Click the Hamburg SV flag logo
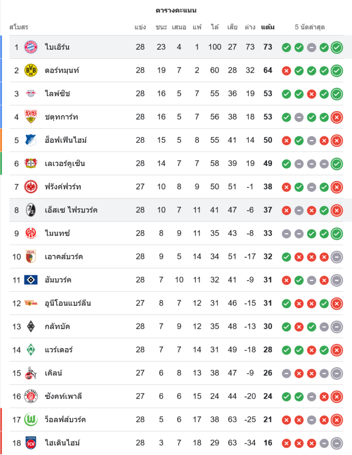Screen dimensions: 352x455 pyautogui.click(x=31, y=280)
